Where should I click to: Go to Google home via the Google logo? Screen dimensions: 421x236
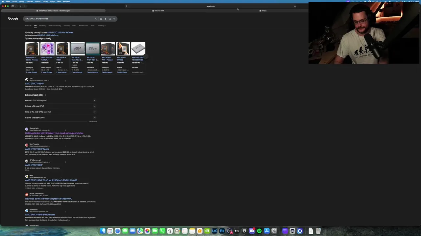[x=13, y=19]
